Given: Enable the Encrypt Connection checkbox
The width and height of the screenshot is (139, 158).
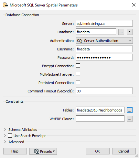Looking at the screenshot, I should [78, 66].
